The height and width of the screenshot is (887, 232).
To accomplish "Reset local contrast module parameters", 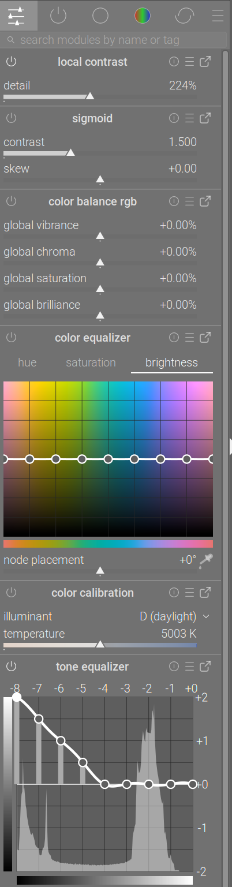I will point(174,62).
